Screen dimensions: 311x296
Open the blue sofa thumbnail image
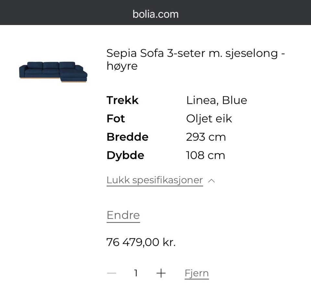(53, 72)
